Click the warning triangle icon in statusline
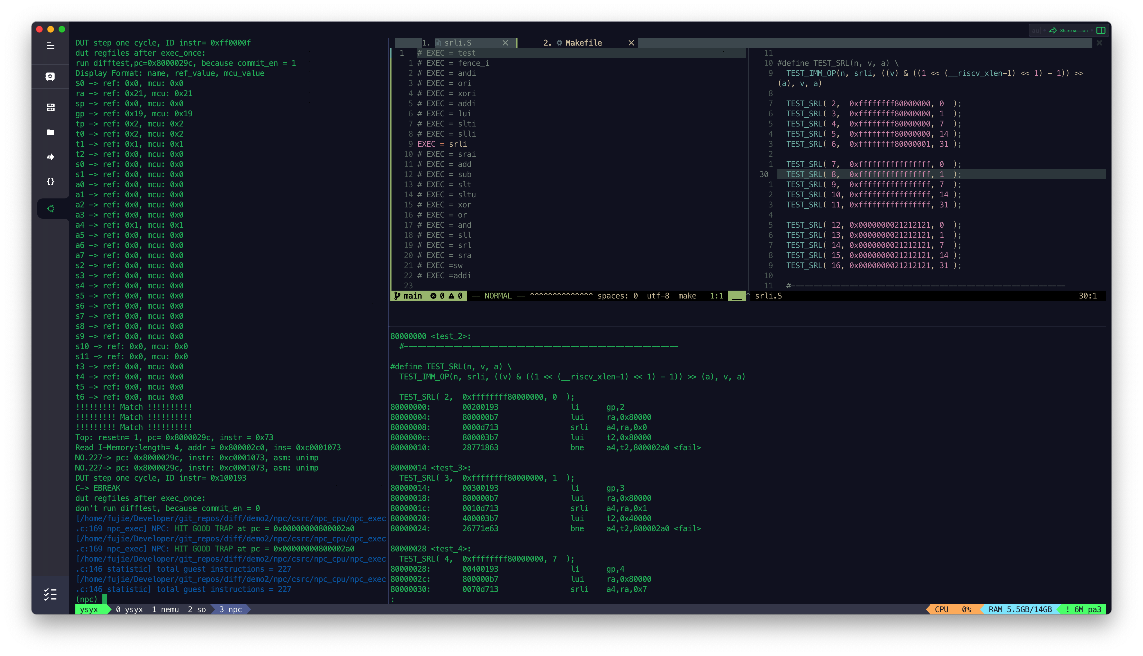1143x656 pixels. [451, 296]
